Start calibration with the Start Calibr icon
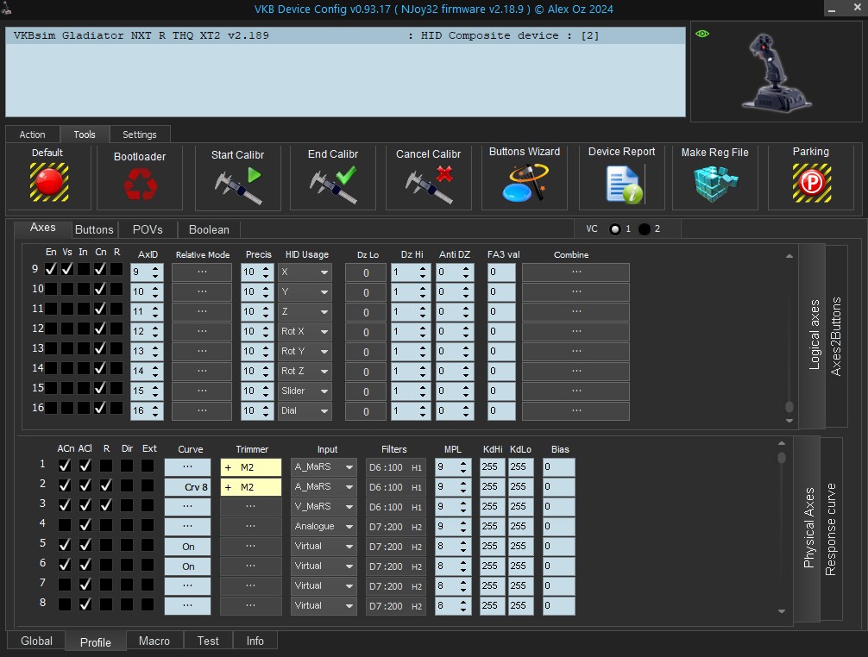This screenshot has height=657, width=868. click(x=238, y=185)
